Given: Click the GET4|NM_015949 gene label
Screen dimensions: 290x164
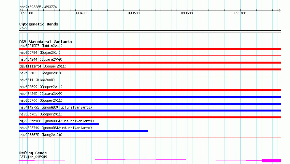Looking at the screenshot, I should click(33, 157).
